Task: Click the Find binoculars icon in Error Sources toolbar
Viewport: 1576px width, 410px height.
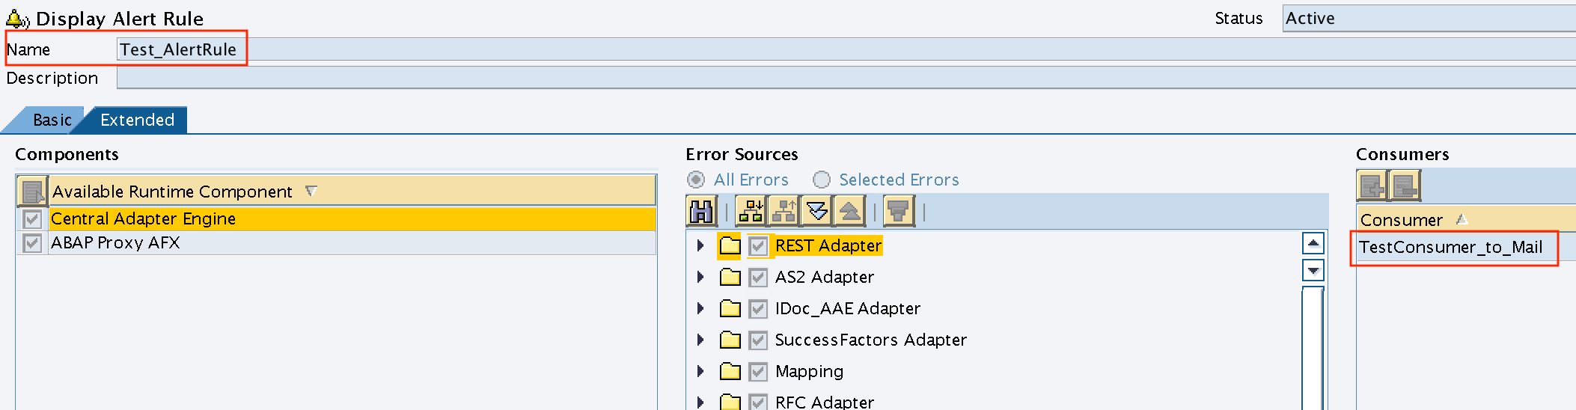Action: (x=702, y=212)
